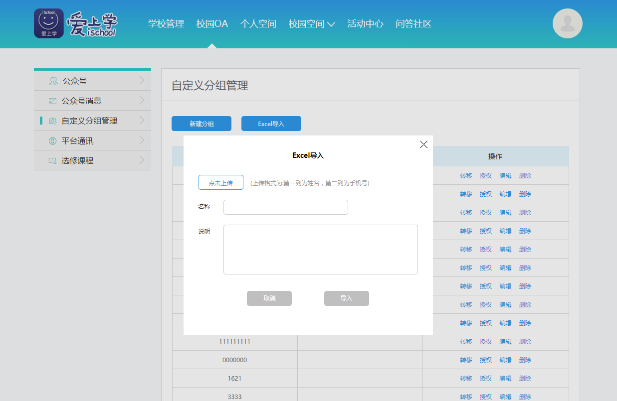This screenshot has height=401, width=617.
Task: Expand the 平台通讯 chevron arrow
Action: [142, 140]
